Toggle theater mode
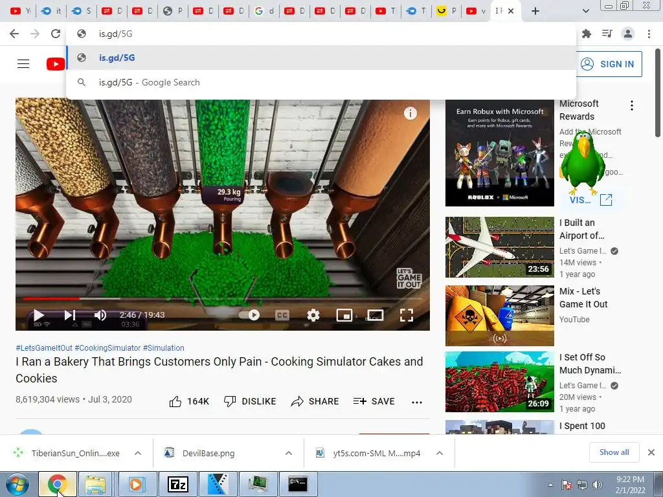 coord(375,315)
